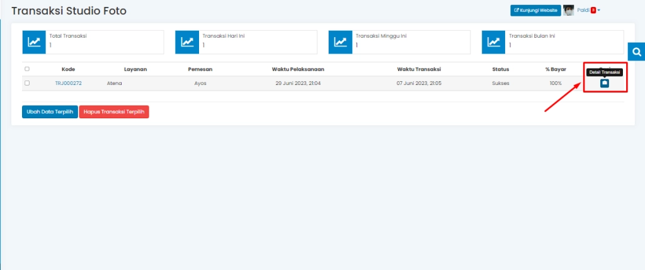645x270 pixels.
Task: Sort by Waktu Transaksi column header
Action: [419, 69]
